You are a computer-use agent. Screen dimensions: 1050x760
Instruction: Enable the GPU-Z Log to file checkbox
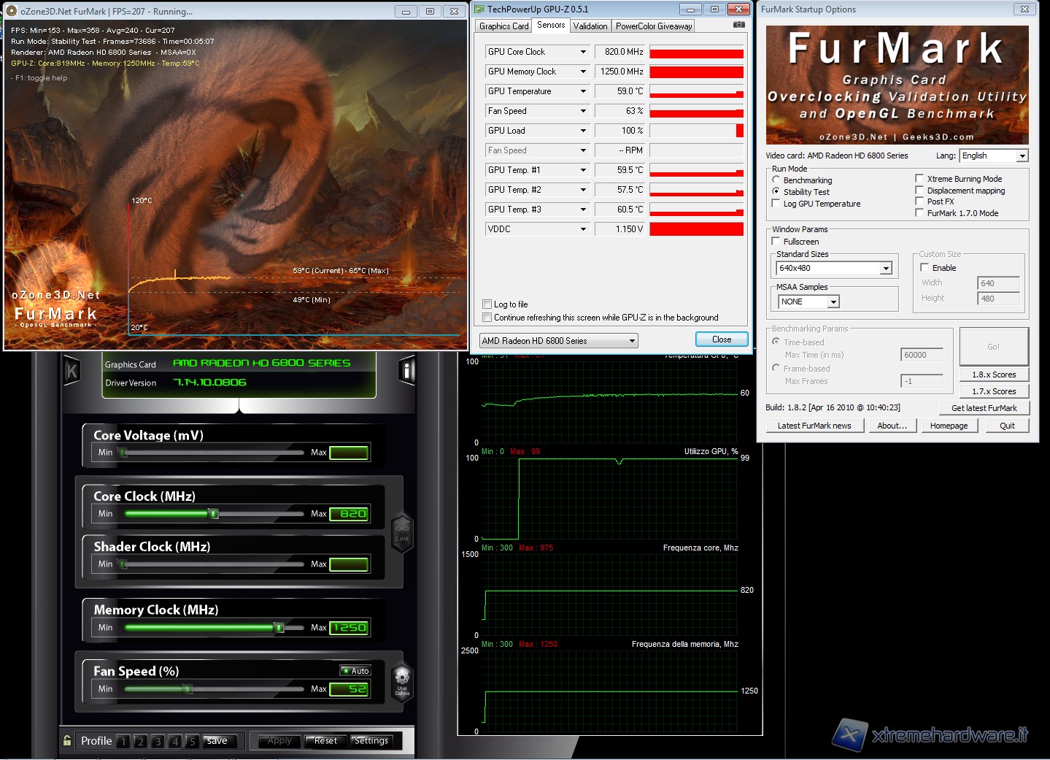(487, 304)
